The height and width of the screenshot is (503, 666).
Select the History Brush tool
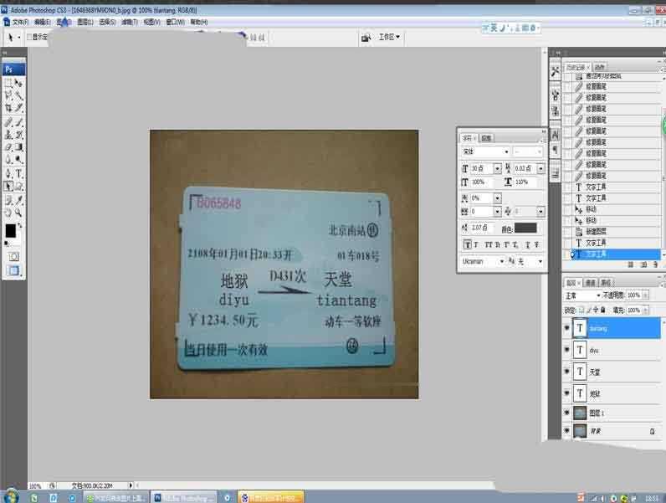tap(18, 135)
